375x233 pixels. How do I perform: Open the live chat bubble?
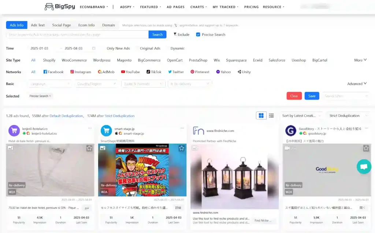tap(364, 166)
